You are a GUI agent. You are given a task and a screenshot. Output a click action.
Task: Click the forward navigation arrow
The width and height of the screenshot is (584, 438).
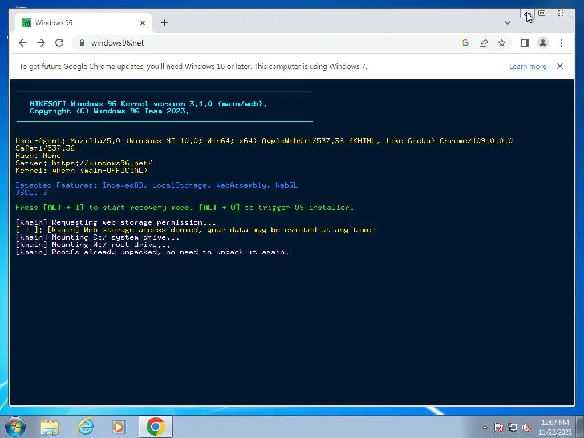click(x=41, y=43)
